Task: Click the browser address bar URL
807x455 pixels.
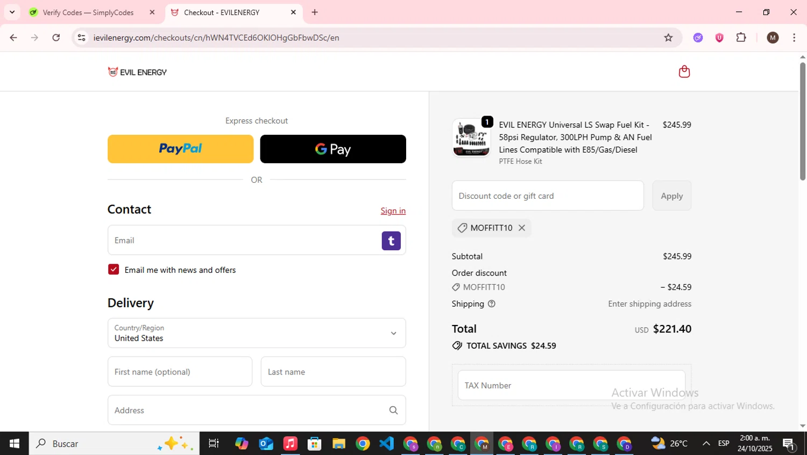Action: [216, 38]
